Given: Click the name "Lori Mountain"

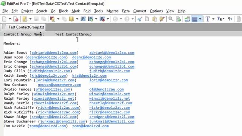Looking at the screenshot, I should point(17,80).
